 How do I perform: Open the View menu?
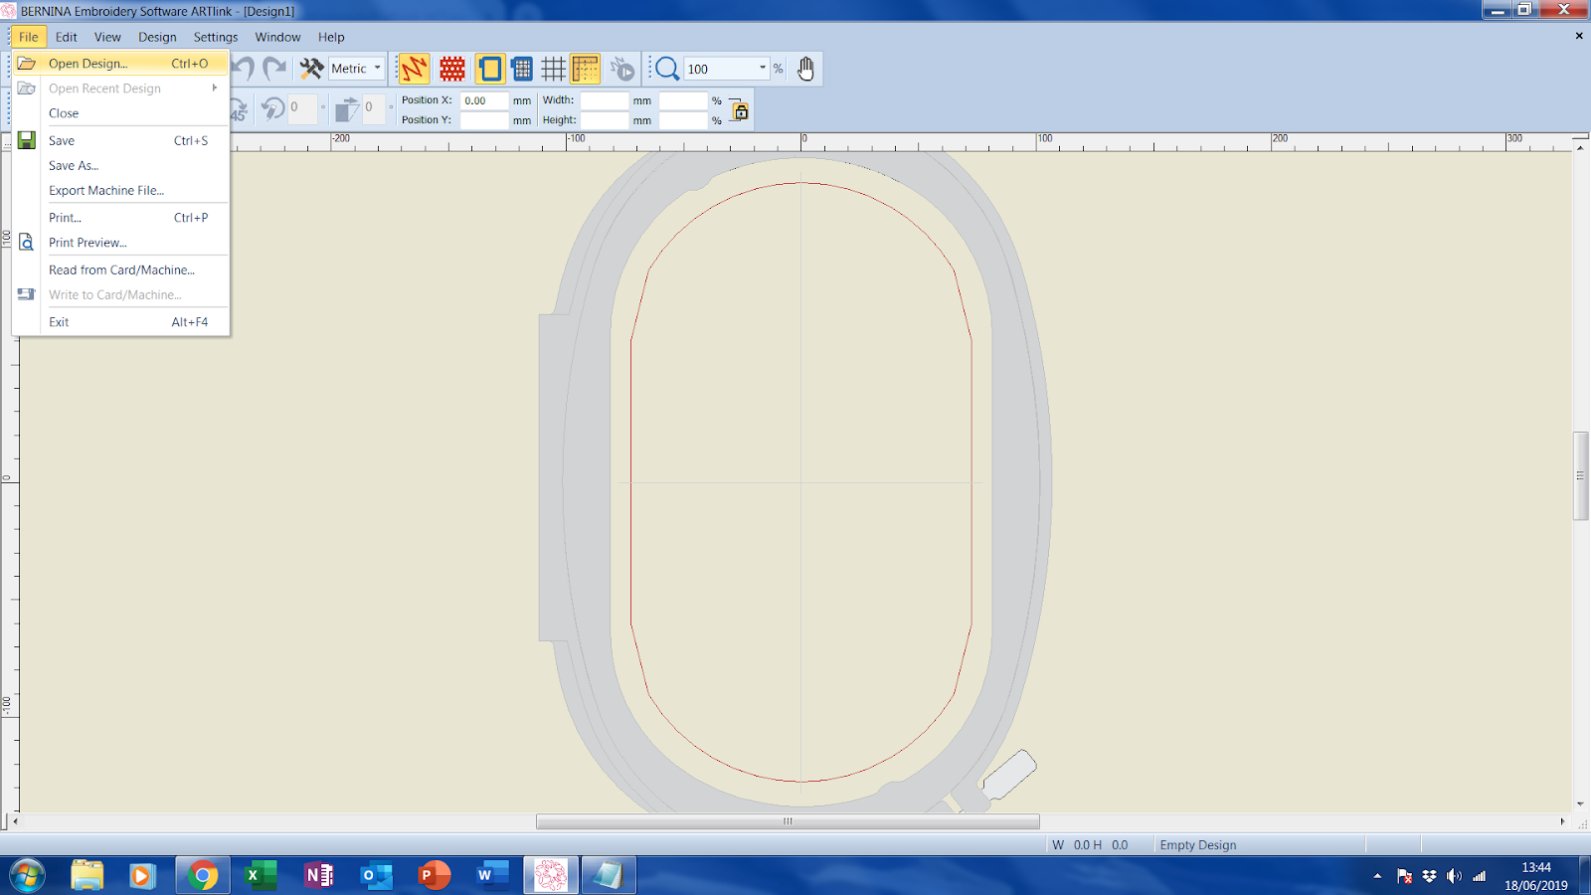point(107,37)
